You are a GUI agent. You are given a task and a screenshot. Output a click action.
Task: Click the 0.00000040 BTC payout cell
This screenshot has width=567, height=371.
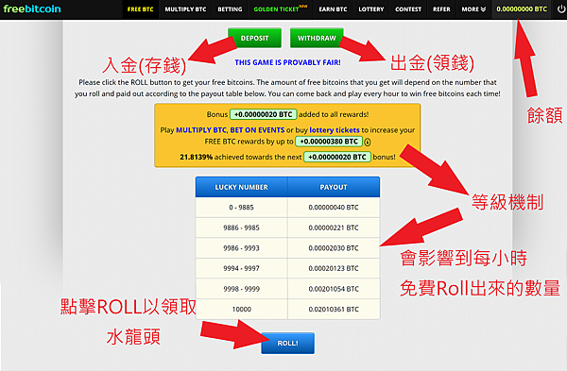(x=334, y=208)
